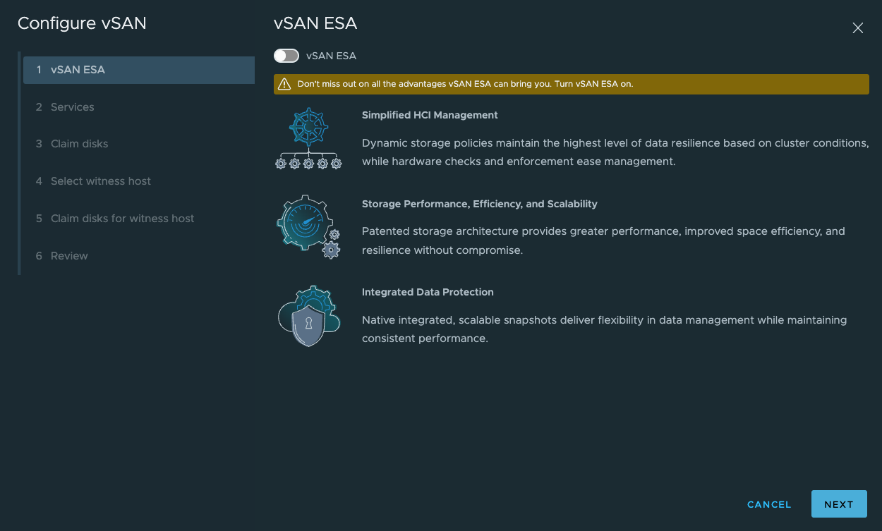Click the NEXT button
Image resolution: width=882 pixels, height=531 pixels.
(x=838, y=503)
